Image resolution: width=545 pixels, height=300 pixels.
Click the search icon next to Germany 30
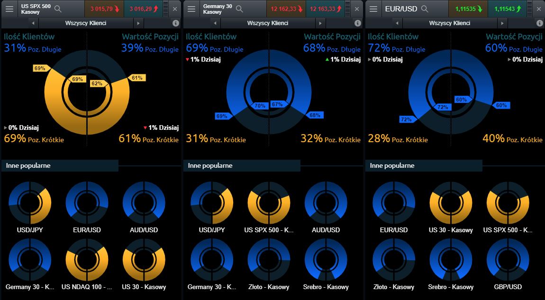coord(239,9)
